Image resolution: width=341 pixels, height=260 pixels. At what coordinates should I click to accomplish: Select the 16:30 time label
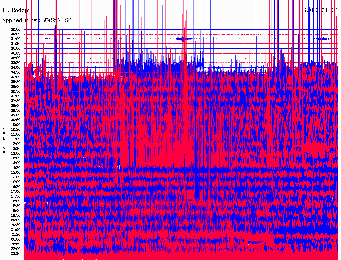pos(16,187)
